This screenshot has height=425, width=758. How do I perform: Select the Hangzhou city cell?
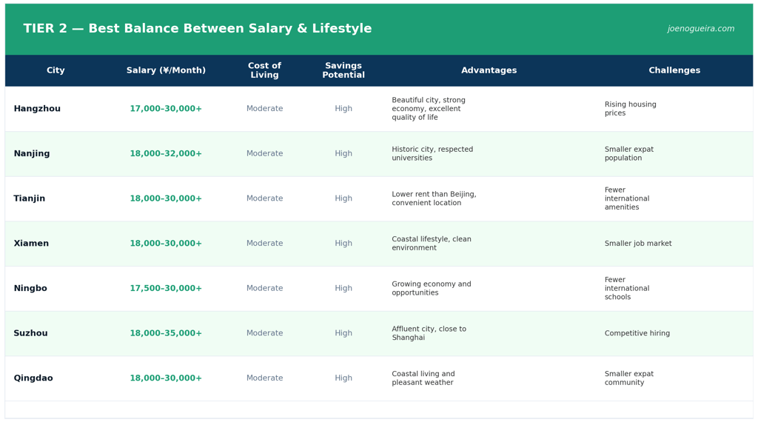[37, 108]
